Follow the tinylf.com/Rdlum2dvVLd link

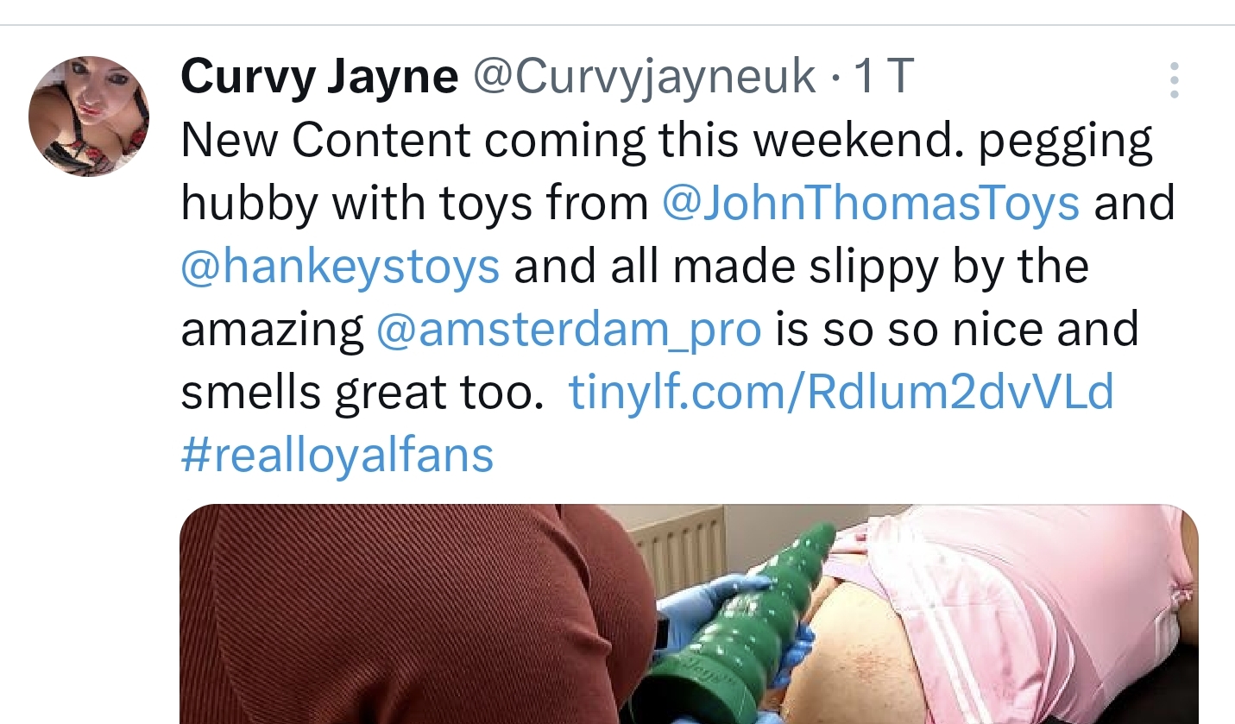[841, 393]
